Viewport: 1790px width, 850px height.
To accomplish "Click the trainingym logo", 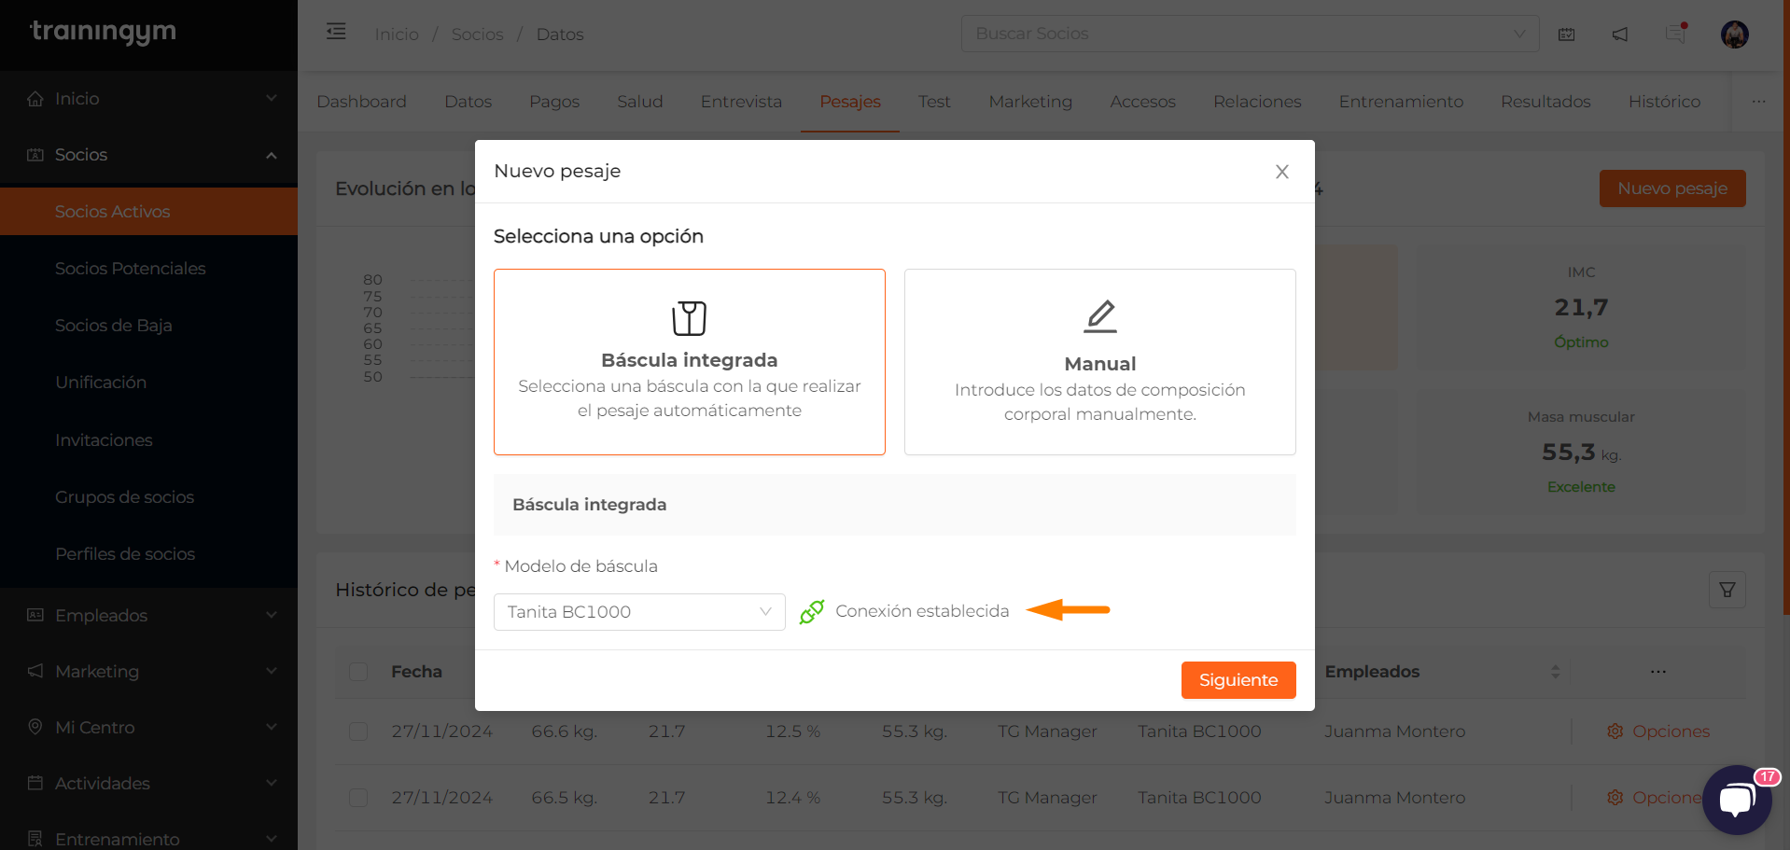I will 103,32.
